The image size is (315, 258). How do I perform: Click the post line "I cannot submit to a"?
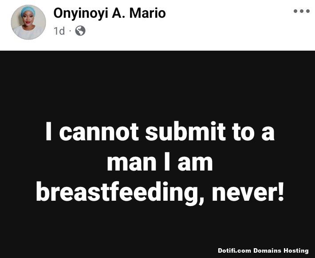click(x=160, y=133)
